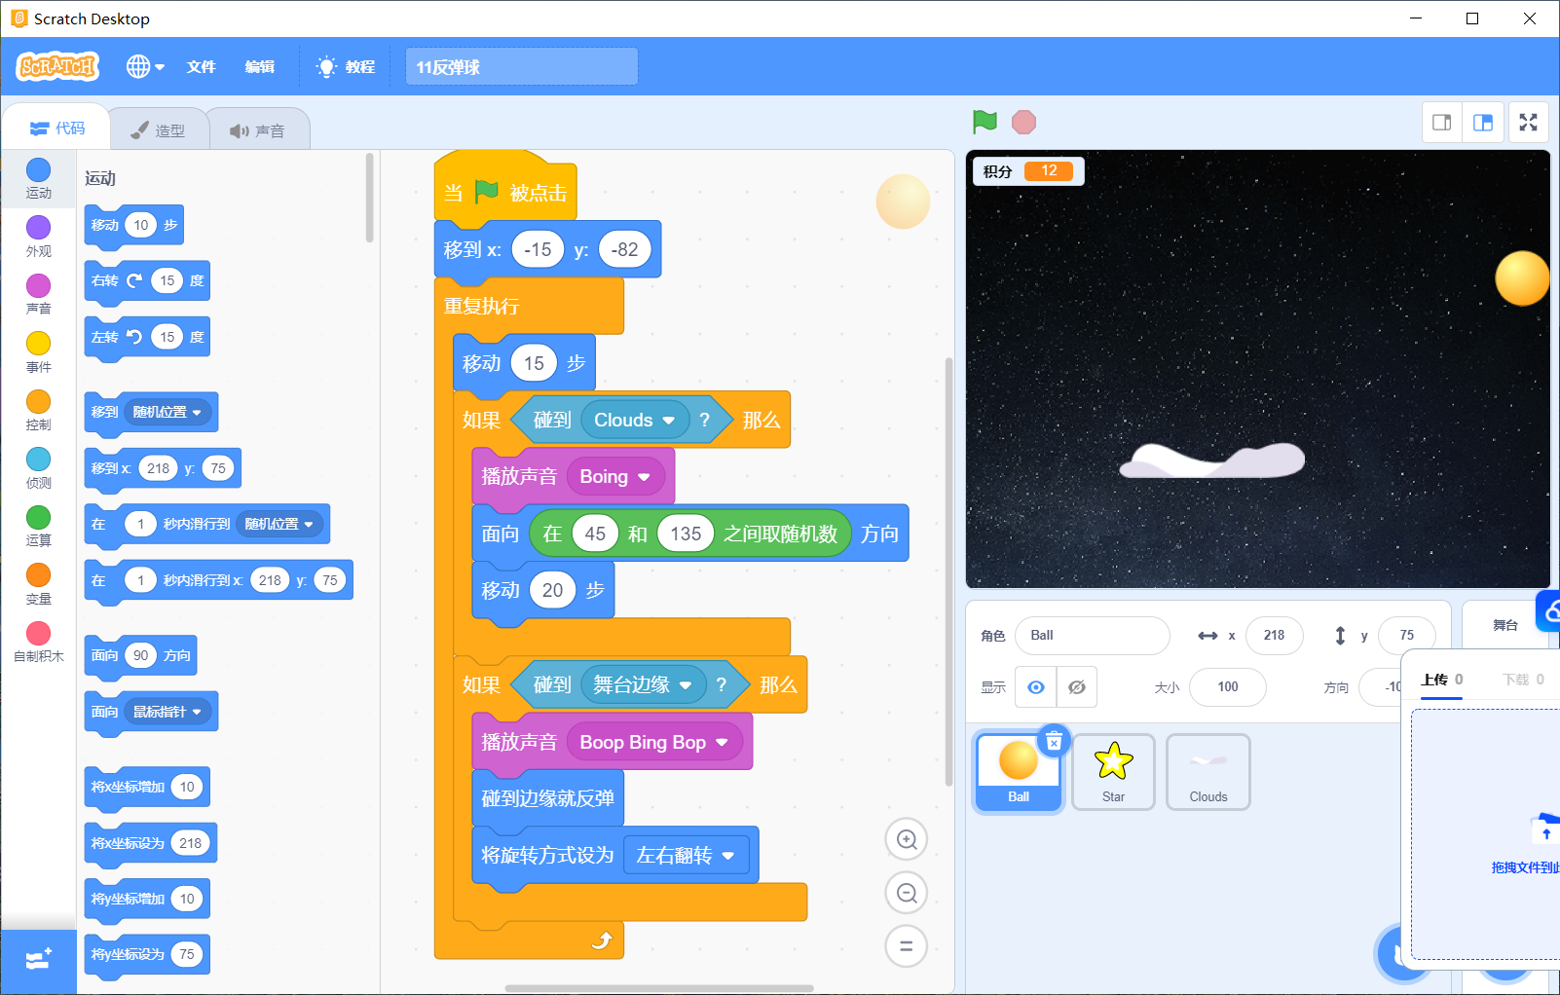Open Boop Bing Bop sound dropdown
The width and height of the screenshot is (1560, 995).
point(654,742)
